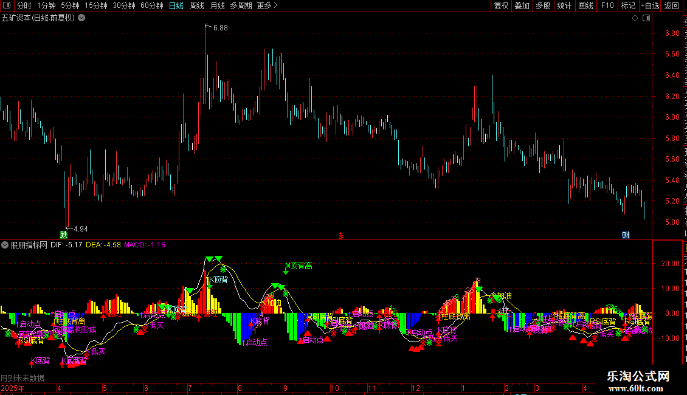Click the MACD: -1.16 value
The image size is (687, 395).
[x=145, y=245]
